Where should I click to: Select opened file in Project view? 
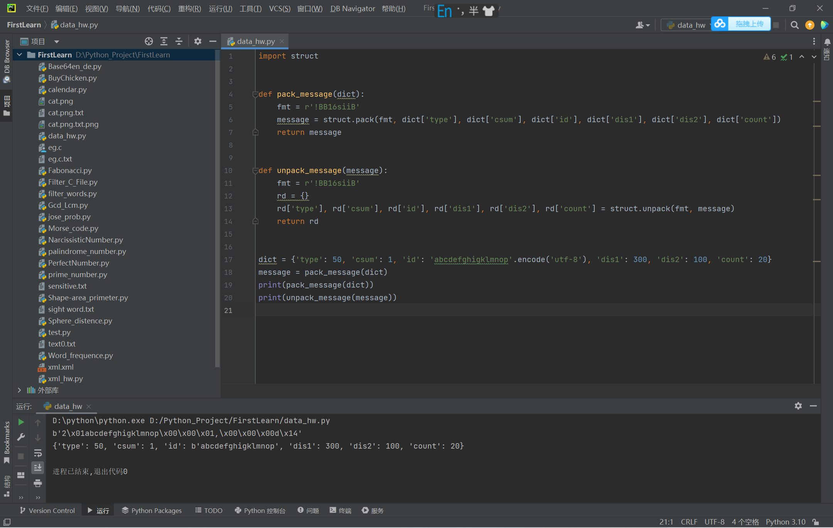tap(149, 41)
